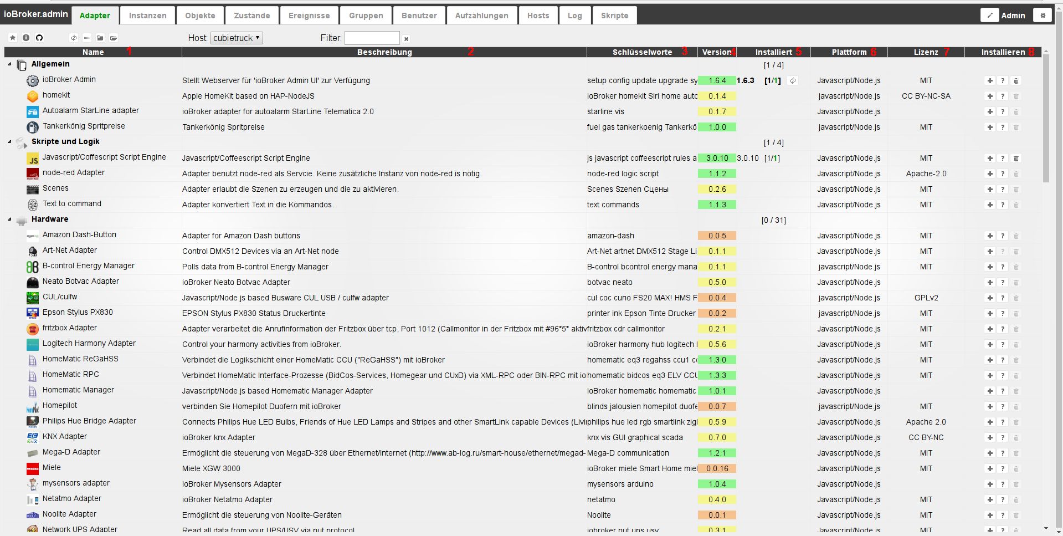Image resolution: width=1063 pixels, height=536 pixels.
Task: Click the info icon in the toolbar
Action: coord(26,38)
